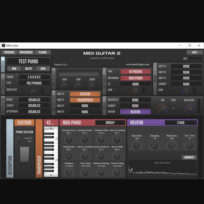Adjust the MIDI Velocity Tone knob
This screenshot has width=204, height=204.
click(78, 85)
